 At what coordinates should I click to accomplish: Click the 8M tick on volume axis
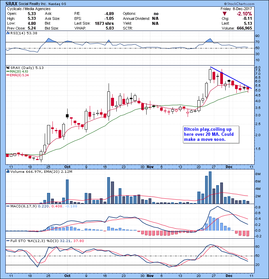tap(258, 174)
